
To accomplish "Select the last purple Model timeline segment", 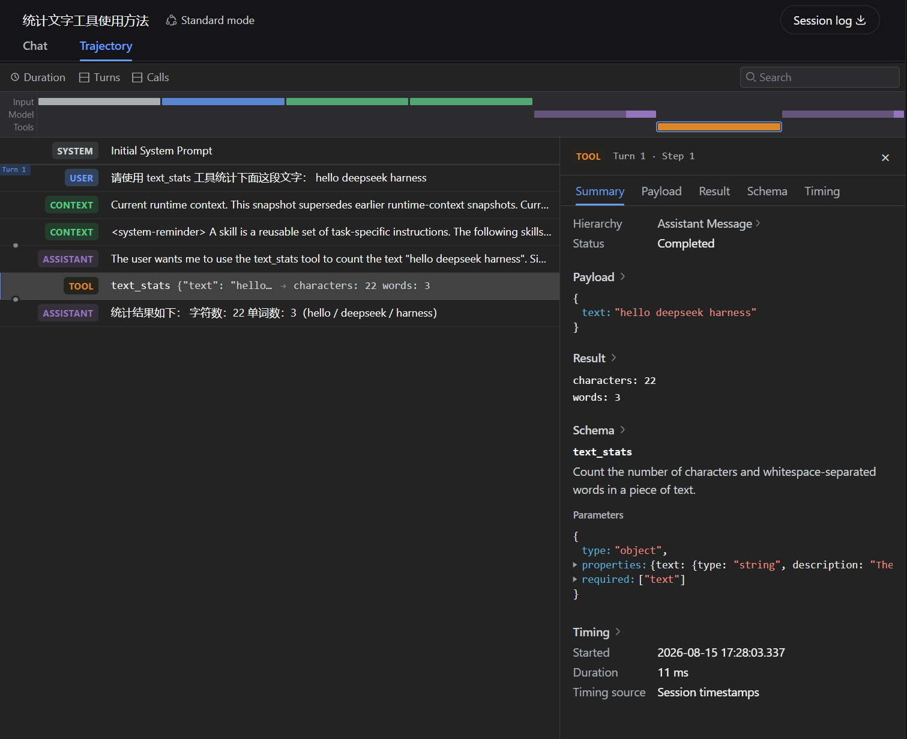I will pos(843,114).
